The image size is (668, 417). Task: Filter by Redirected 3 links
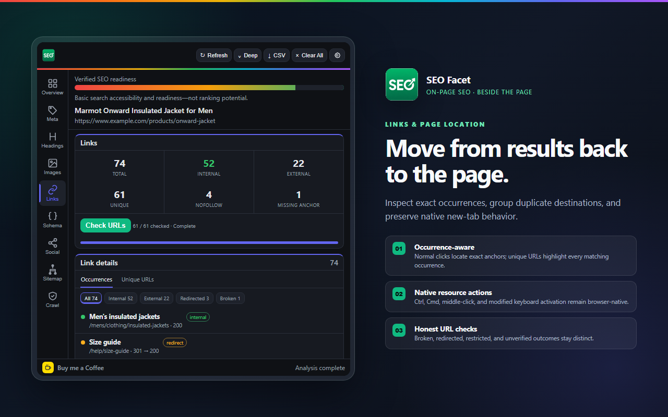point(195,299)
